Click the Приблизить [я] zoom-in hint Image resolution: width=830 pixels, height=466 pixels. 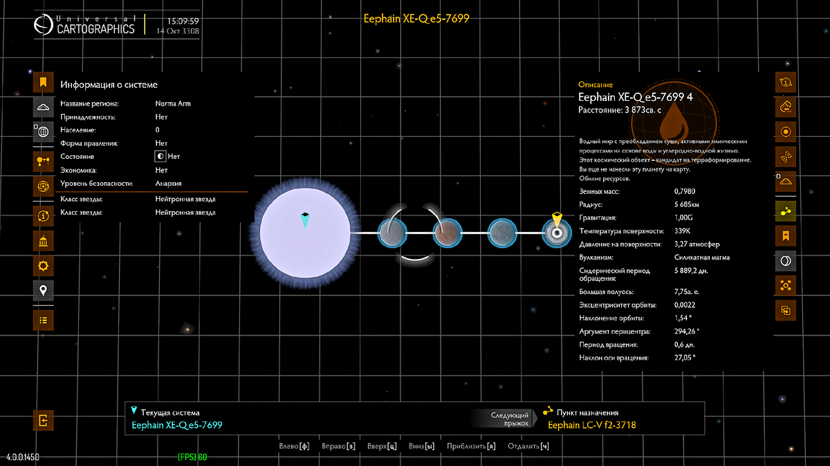[472, 446]
